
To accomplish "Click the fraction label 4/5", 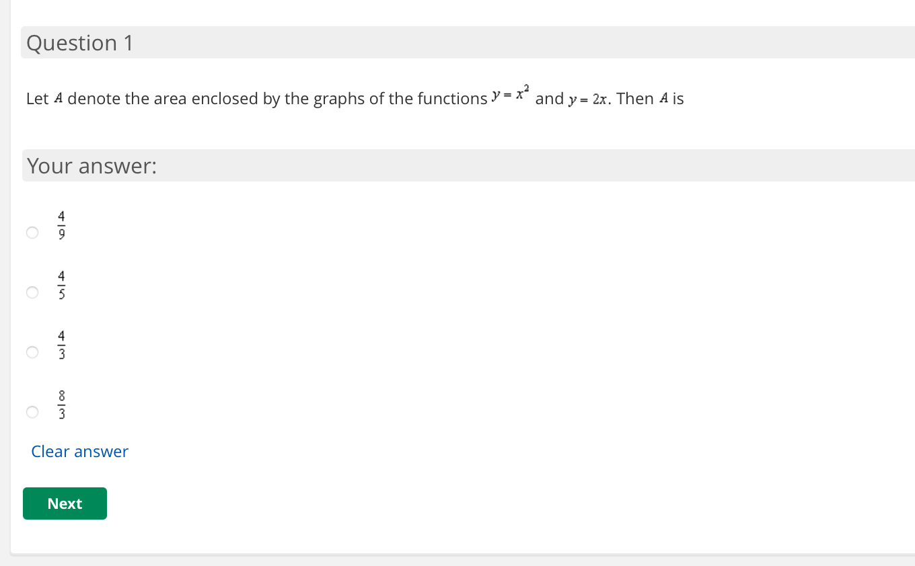I will click(61, 284).
